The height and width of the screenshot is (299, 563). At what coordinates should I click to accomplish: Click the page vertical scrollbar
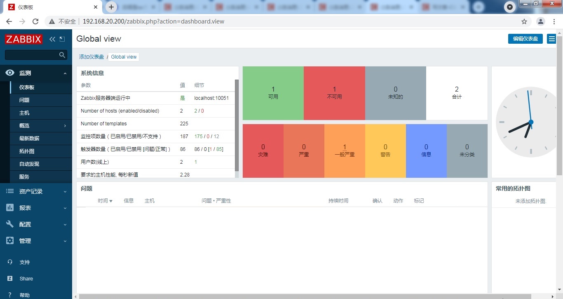[560, 105]
